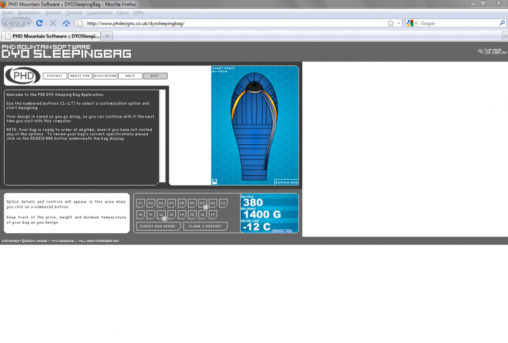The width and height of the screenshot is (508, 343).
Task: Select customisation option button 13
Action: (171, 215)
